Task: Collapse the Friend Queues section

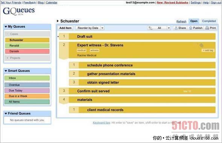Action: (x=6, y=114)
